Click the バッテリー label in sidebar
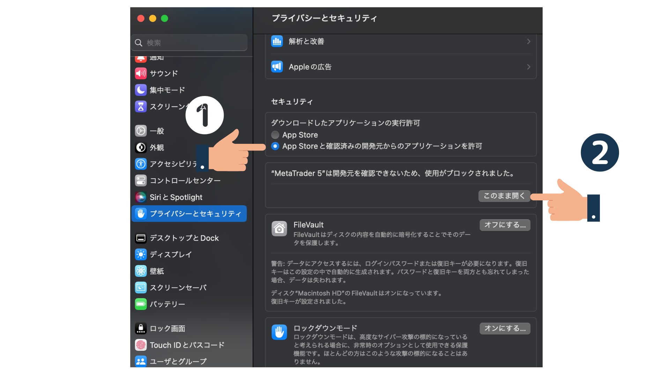This screenshot has width=670, height=377. tap(167, 304)
